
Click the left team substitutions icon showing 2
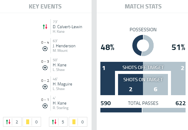tap(8, 122)
